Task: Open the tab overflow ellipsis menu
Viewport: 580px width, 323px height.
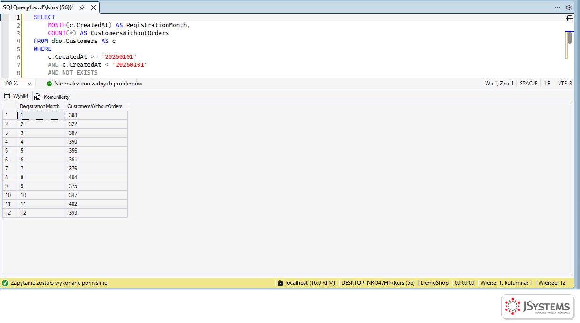Action: [558, 7]
